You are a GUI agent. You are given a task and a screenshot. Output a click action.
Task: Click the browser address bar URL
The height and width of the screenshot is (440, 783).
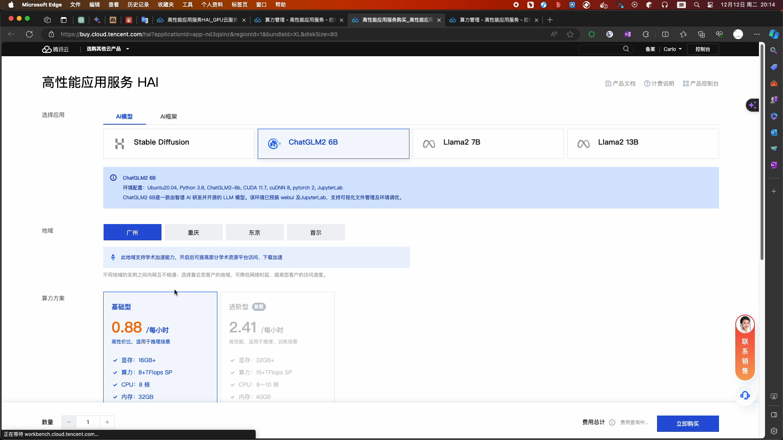click(199, 34)
